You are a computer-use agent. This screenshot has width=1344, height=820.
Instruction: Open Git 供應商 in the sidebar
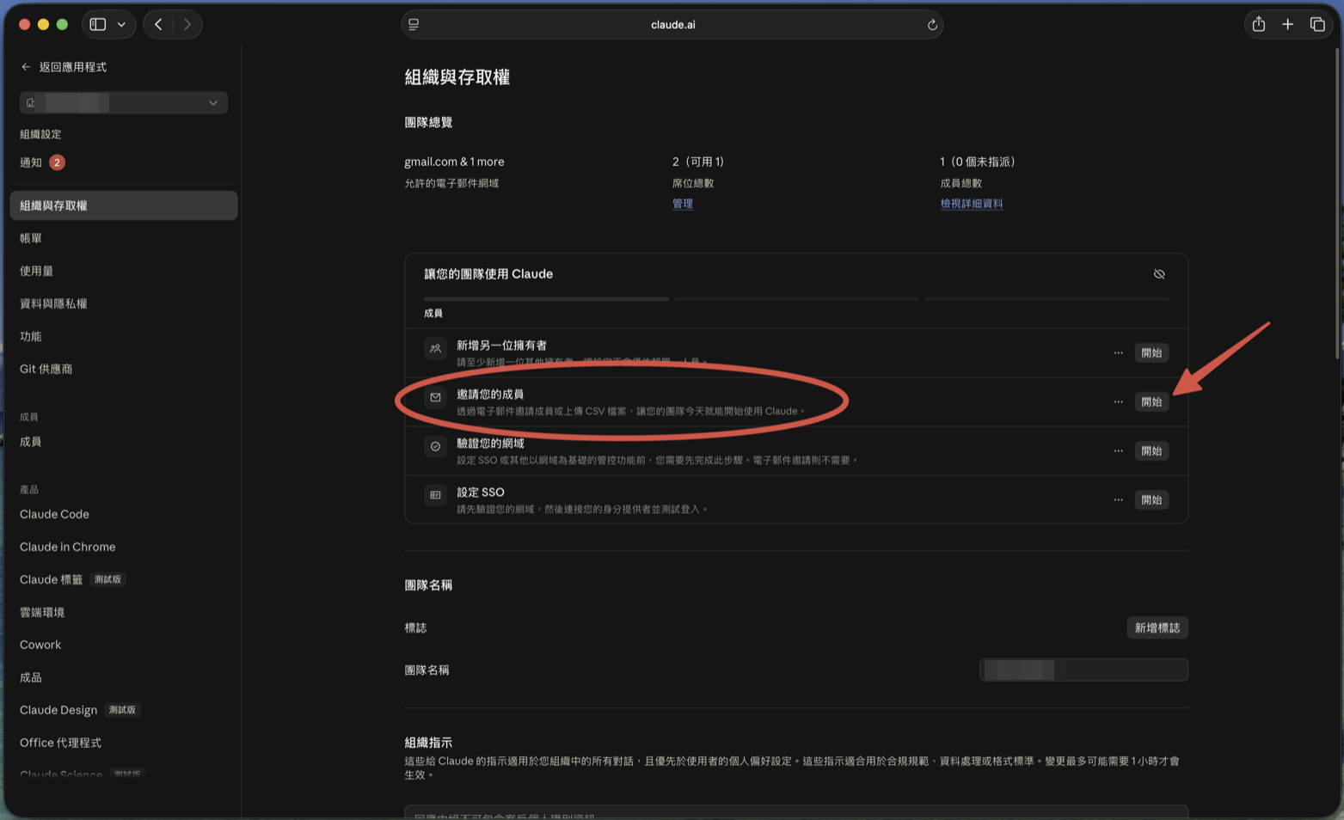click(46, 369)
